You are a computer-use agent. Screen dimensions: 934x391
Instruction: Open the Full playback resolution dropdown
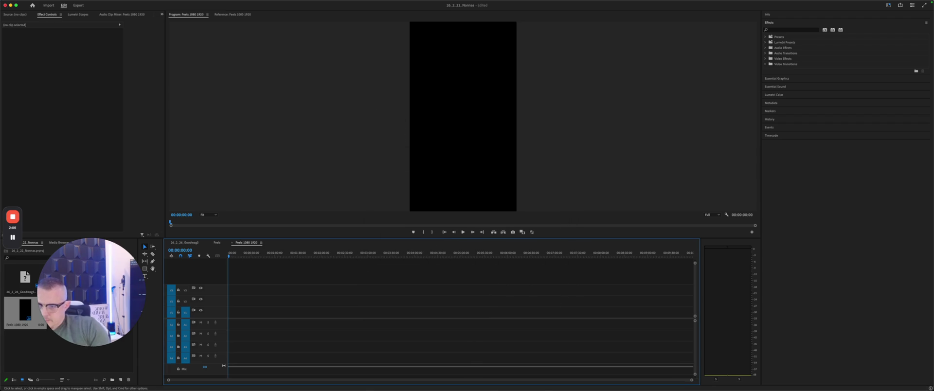pyautogui.click(x=712, y=214)
